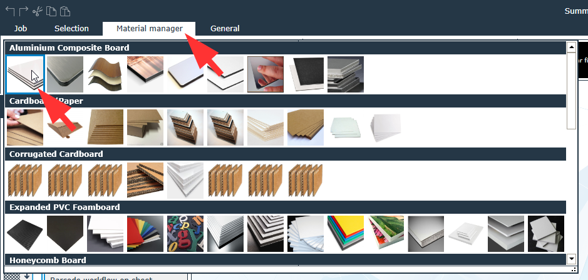
Task: Open the Job tab
Action: click(21, 29)
